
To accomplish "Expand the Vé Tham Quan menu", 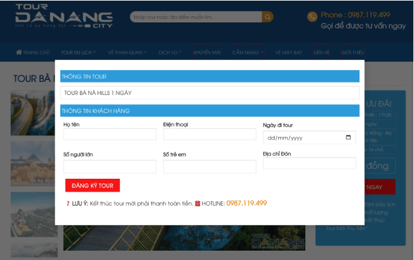I will pos(127,52).
